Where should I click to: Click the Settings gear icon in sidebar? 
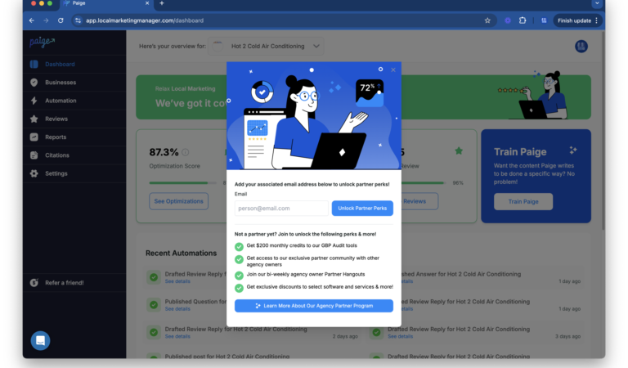click(x=34, y=173)
